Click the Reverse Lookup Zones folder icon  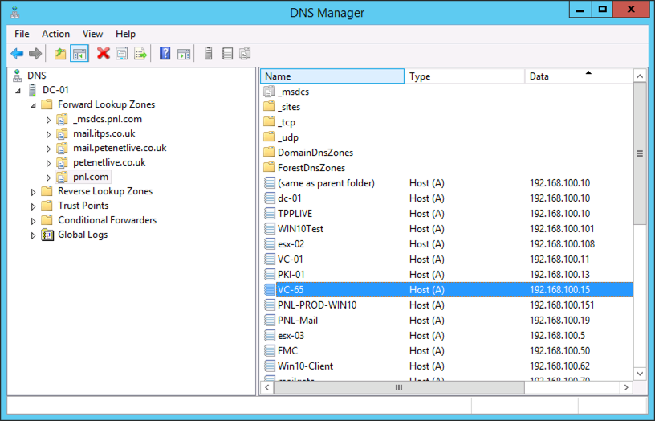click(x=47, y=191)
